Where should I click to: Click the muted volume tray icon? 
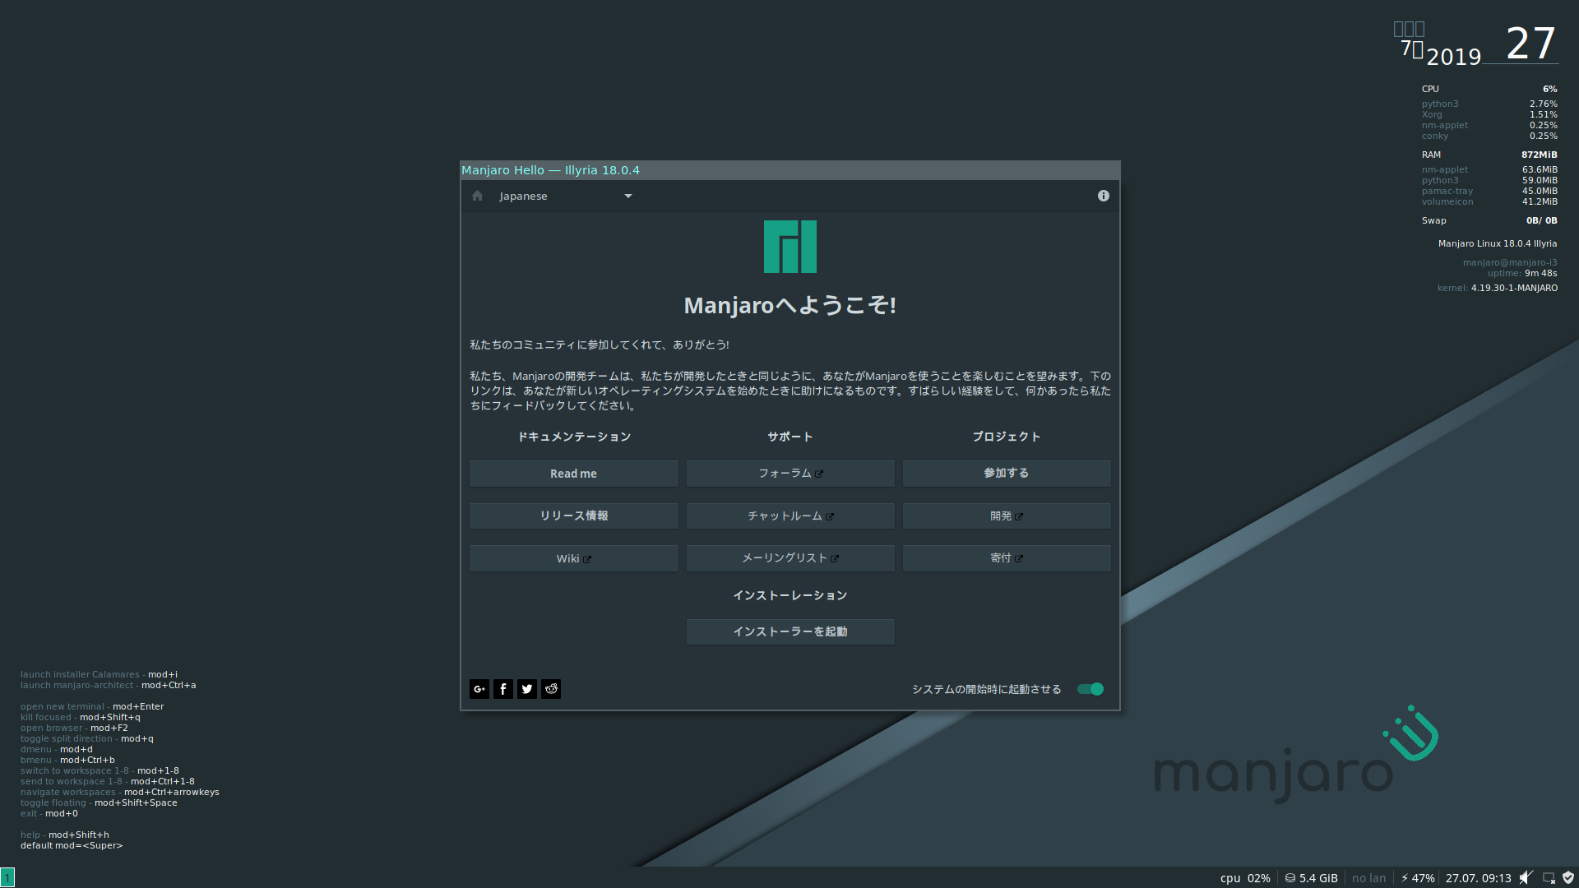click(x=1526, y=877)
